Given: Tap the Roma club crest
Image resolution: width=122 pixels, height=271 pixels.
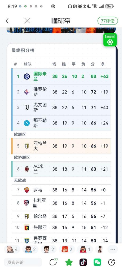Looking at the screenshot, I should coord(27,190).
